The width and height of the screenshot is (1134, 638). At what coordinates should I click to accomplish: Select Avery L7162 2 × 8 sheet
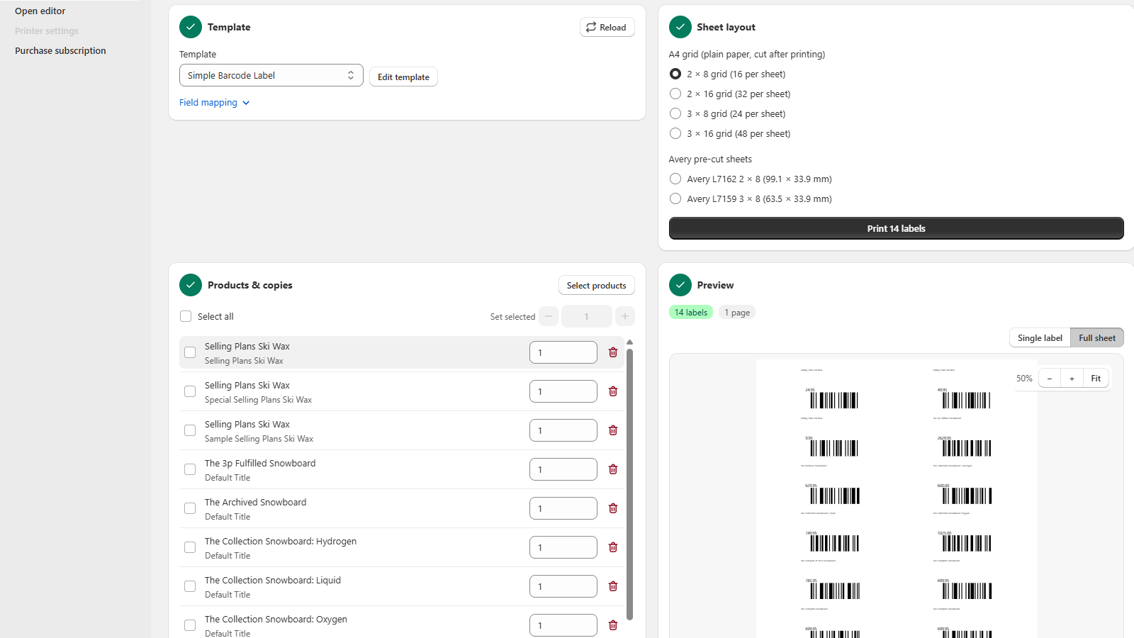675,179
